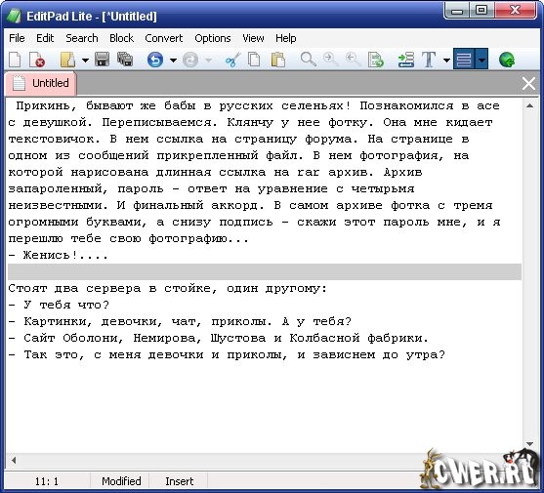The image size is (544, 493).
Task: Open the Block menu
Action: [121, 38]
